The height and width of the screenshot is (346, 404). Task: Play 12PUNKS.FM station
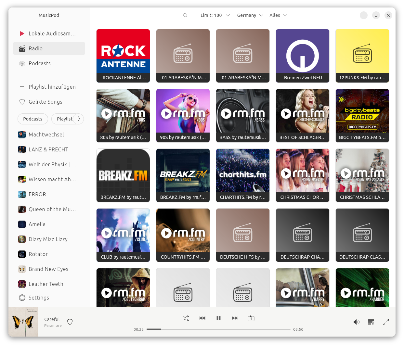(x=362, y=56)
